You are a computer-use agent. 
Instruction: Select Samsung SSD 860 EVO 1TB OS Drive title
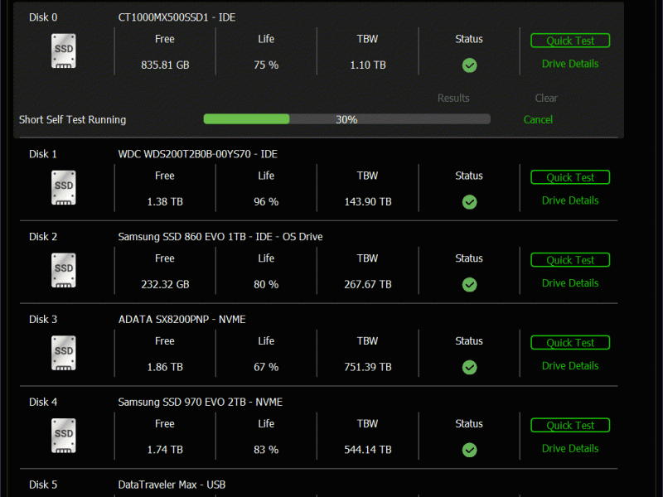coord(220,237)
